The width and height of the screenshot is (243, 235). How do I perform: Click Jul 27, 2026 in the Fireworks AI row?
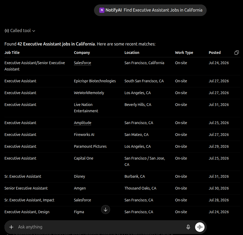coord(219,135)
